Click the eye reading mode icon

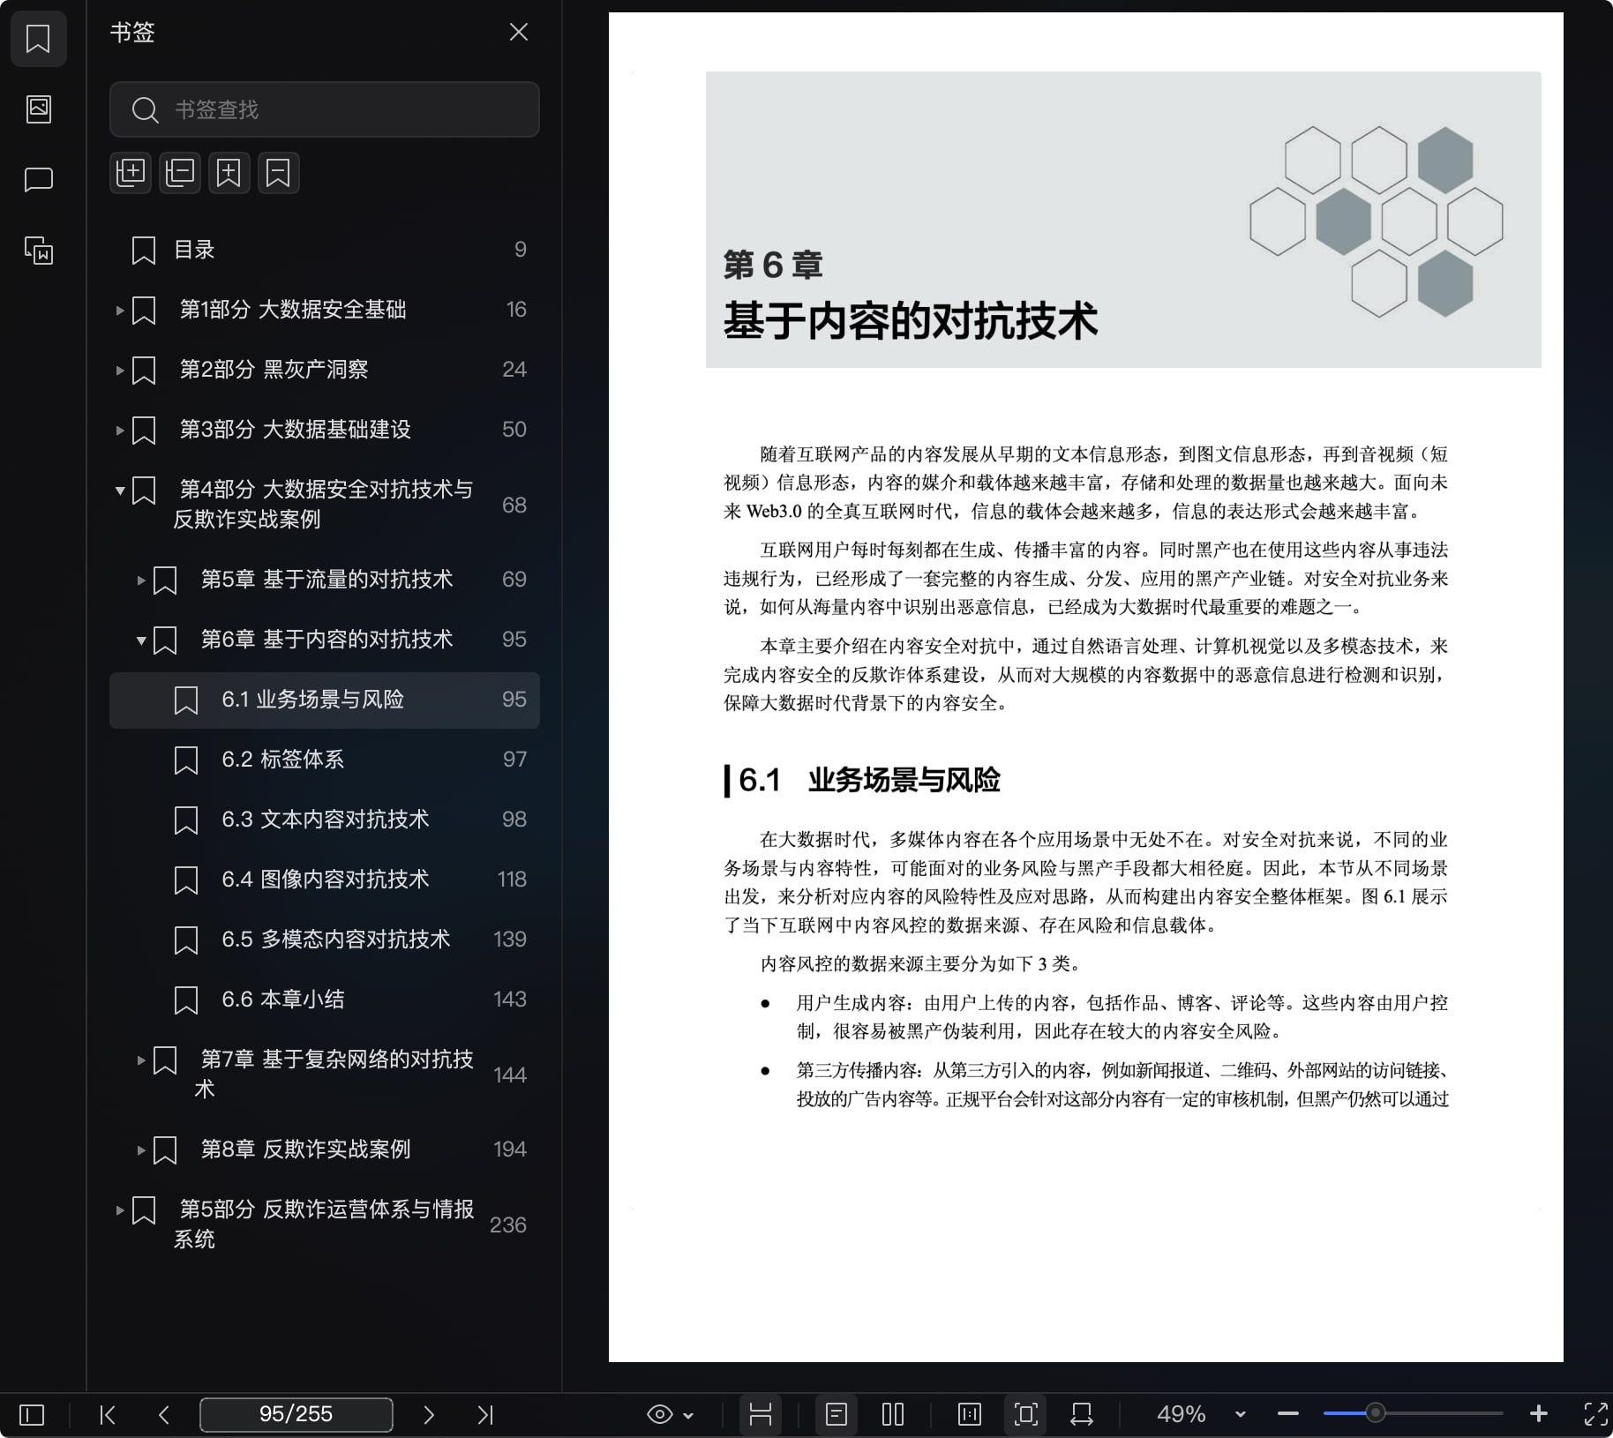(x=659, y=1414)
